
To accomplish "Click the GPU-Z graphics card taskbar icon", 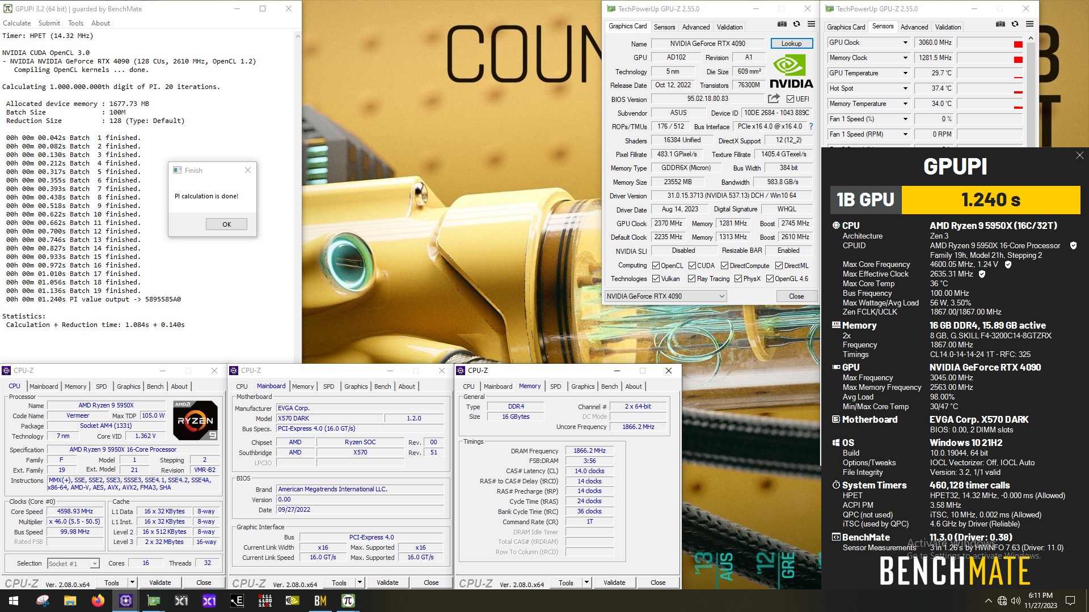I will (x=154, y=601).
